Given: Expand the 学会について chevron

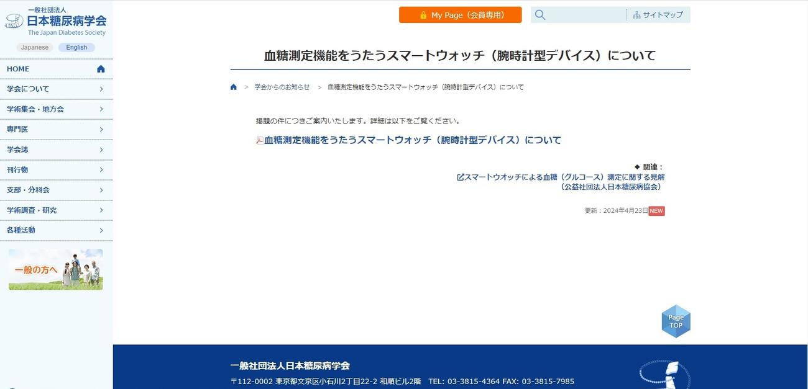Looking at the screenshot, I should click(x=101, y=89).
